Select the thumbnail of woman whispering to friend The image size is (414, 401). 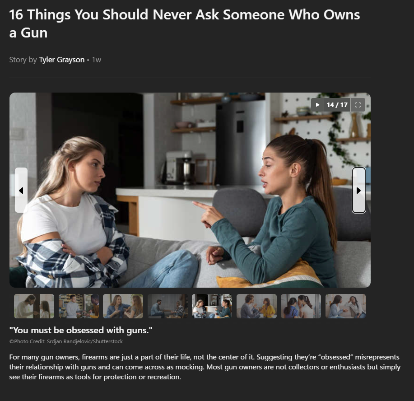click(x=301, y=306)
